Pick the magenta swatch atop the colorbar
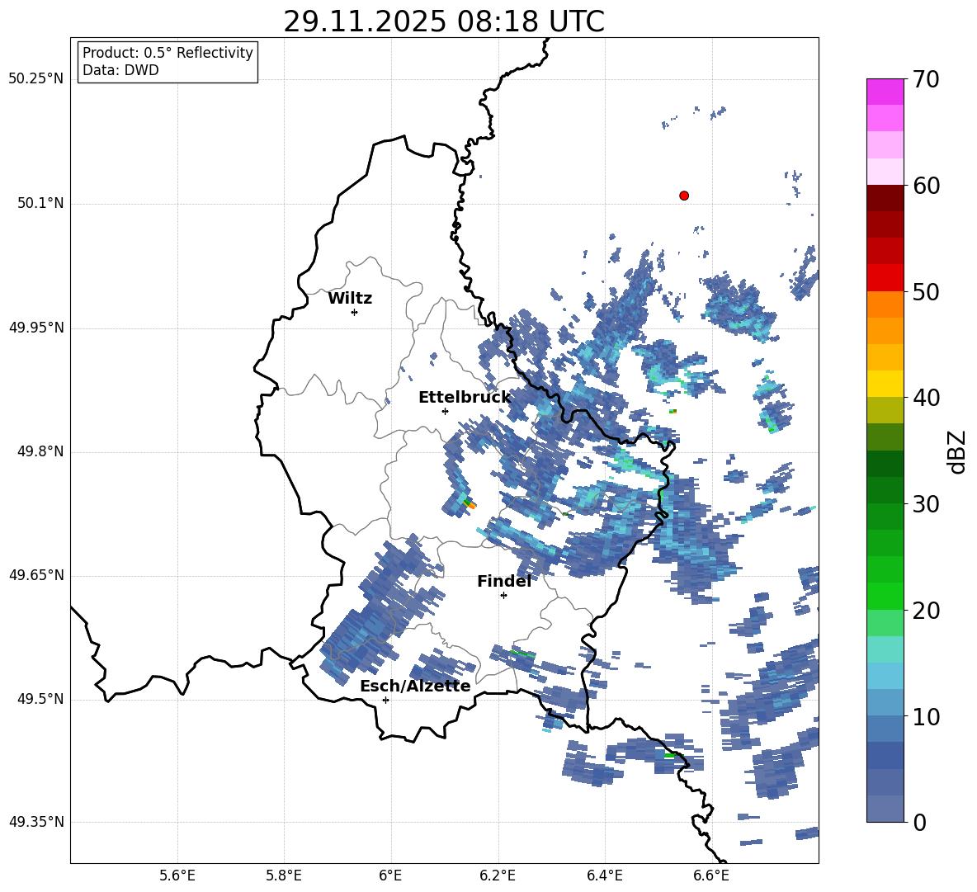The image size is (977, 892). coord(885,92)
